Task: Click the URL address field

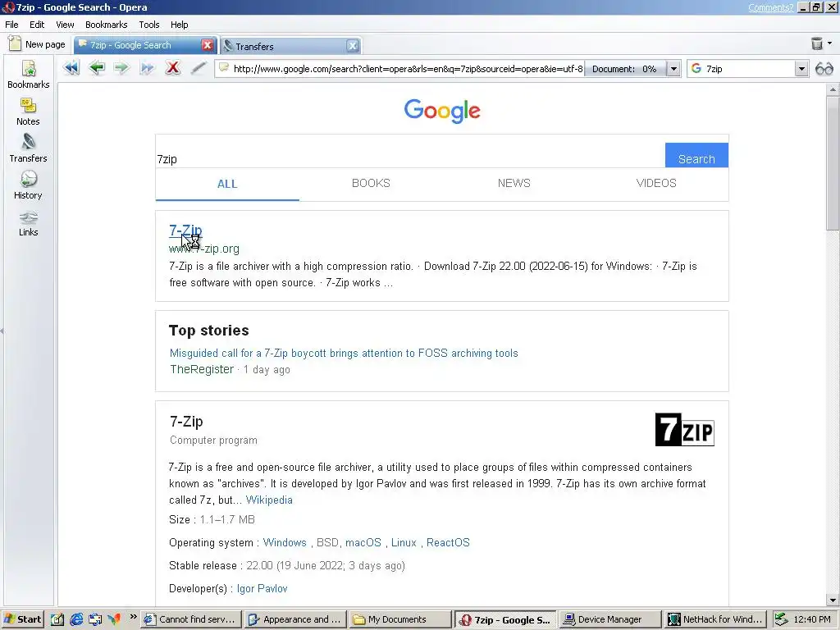Action: point(400,69)
